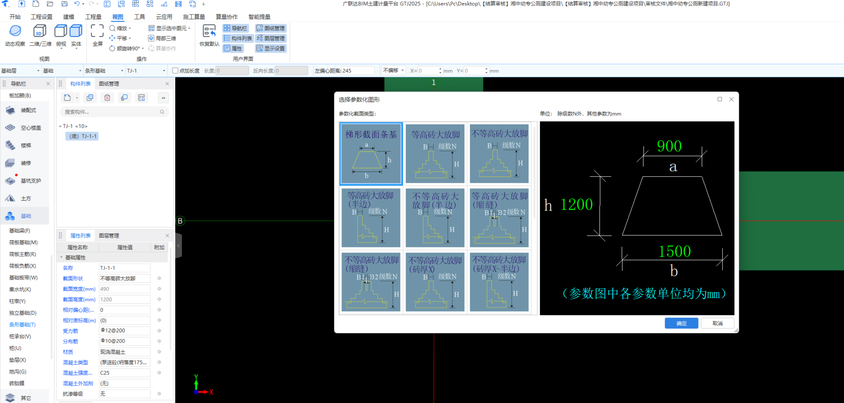
Task: Enable the 点加长度 checkbox
Action: (x=175, y=70)
